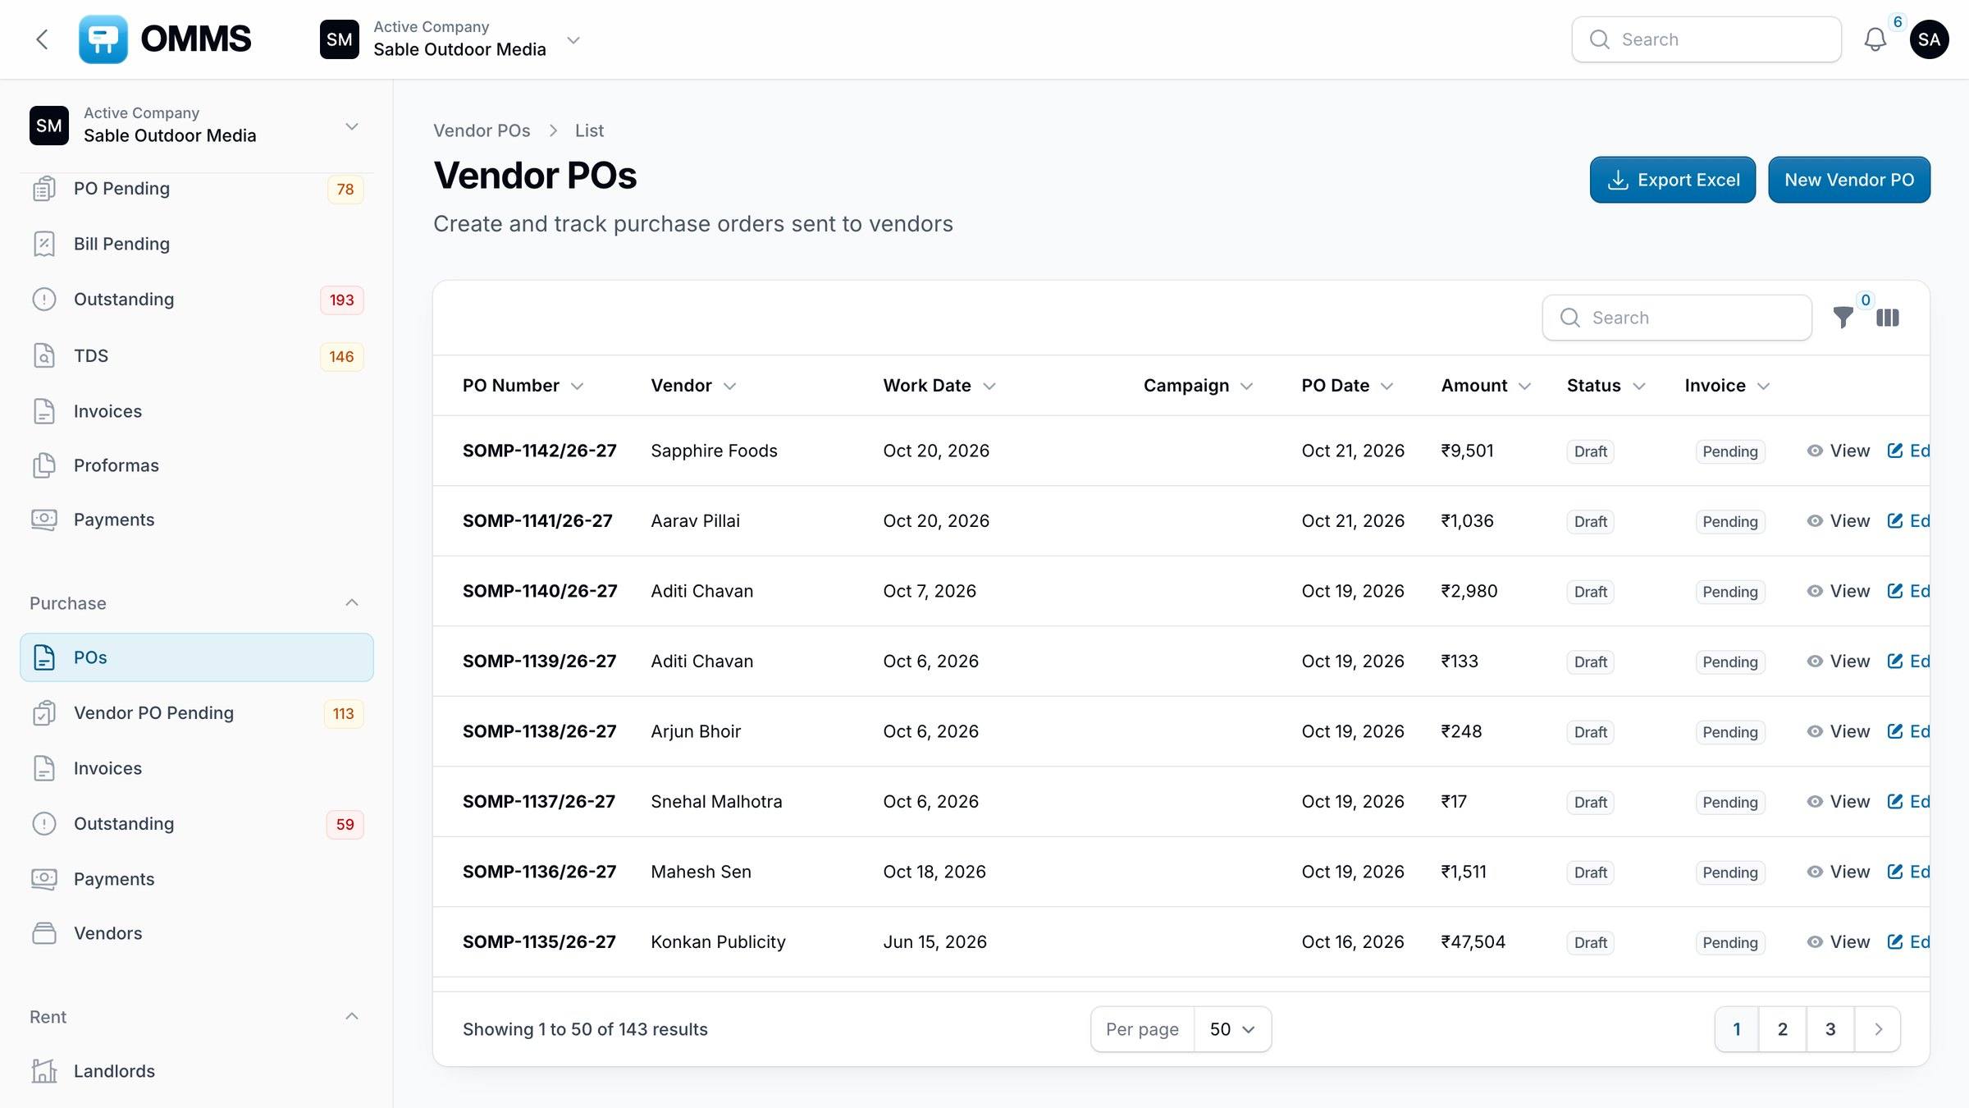This screenshot has height=1108, width=1969.
Task: Sort by the Status column header
Action: point(1606,386)
